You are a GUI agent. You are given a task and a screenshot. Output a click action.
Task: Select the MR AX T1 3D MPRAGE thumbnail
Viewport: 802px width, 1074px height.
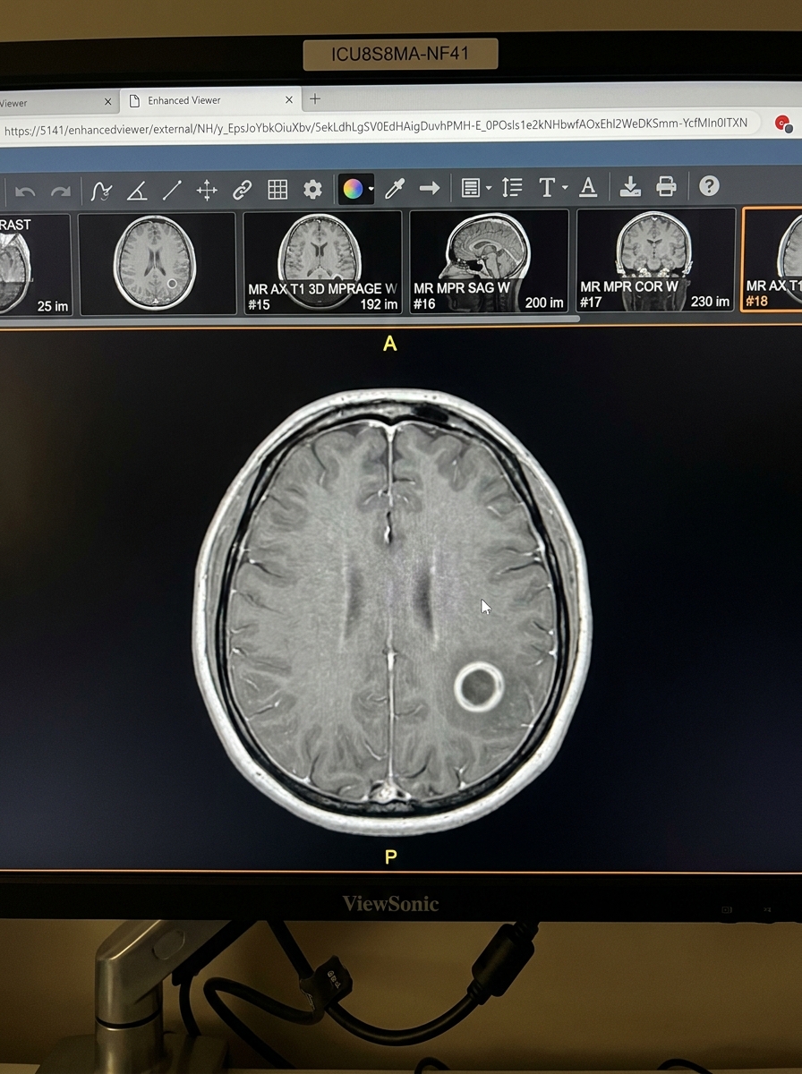[x=322, y=262]
